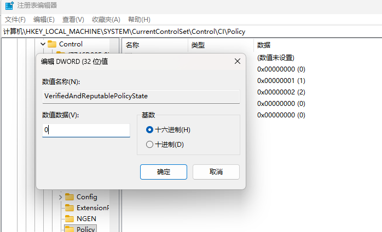382x232 pixels.
Task: Open the 查看(V) menu
Action: 73,20
